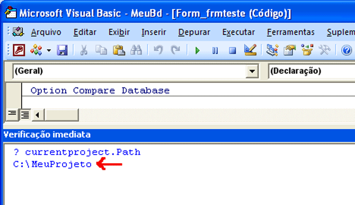Click the Redo arrow icon
355x205 pixels.
[x=175, y=50]
